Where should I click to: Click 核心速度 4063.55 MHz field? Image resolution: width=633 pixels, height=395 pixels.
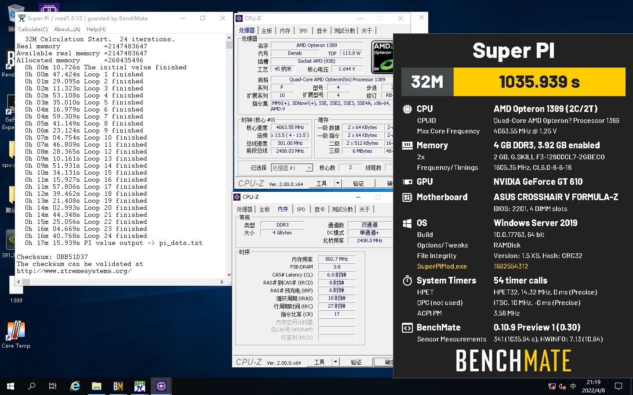tap(290, 128)
